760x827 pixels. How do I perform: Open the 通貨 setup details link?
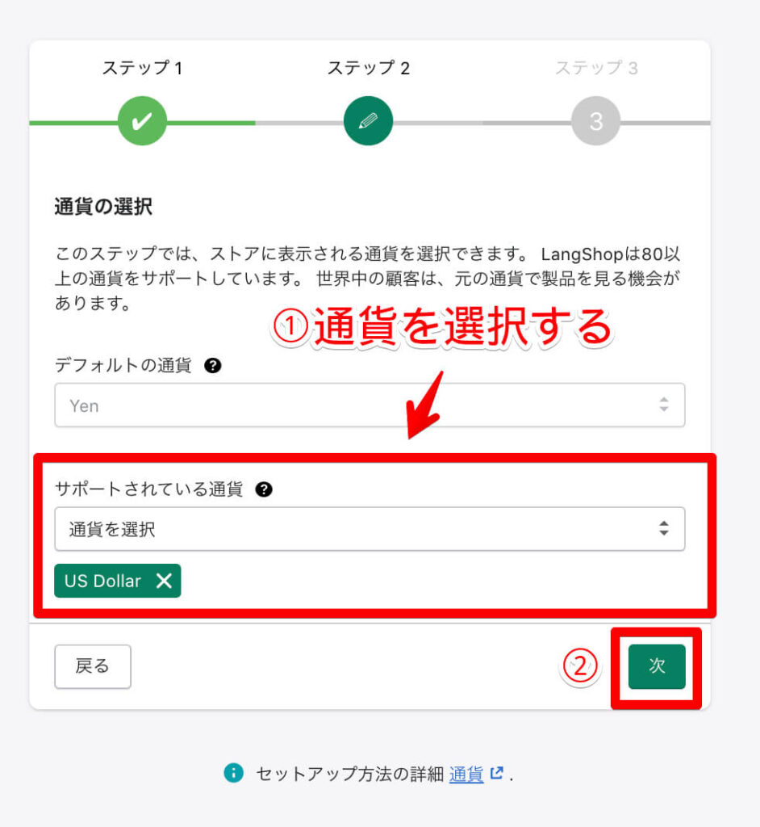[x=466, y=774]
